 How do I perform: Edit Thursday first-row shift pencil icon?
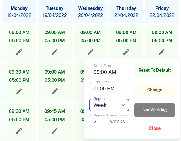[x=126, y=52]
